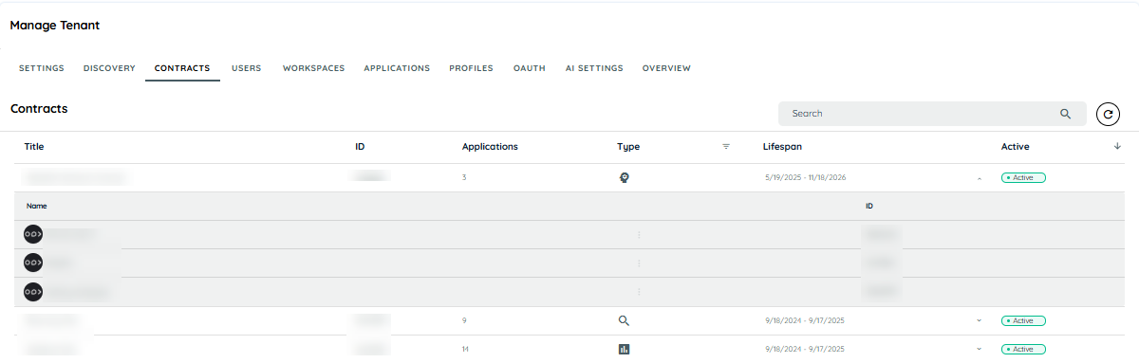Expand the contract with 14 applications
Screen dimensions: 1139x363
(979, 349)
